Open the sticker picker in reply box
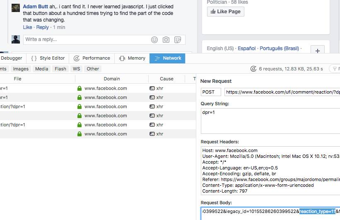This screenshot has width=340, height=220. coord(178,40)
